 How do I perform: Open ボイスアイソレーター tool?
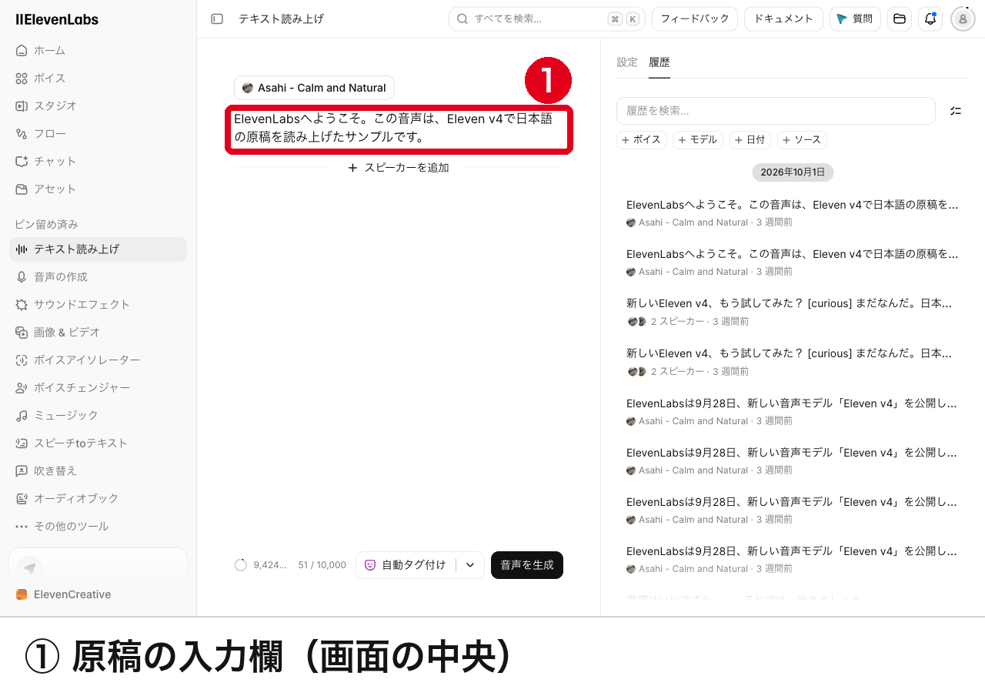98,360
